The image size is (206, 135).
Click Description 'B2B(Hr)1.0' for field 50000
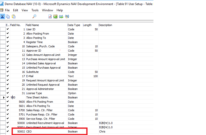point(106,123)
